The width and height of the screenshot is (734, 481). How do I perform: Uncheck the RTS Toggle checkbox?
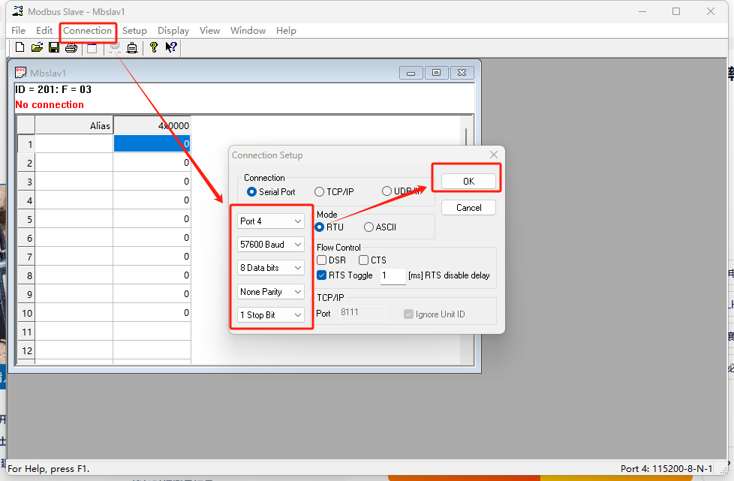322,275
